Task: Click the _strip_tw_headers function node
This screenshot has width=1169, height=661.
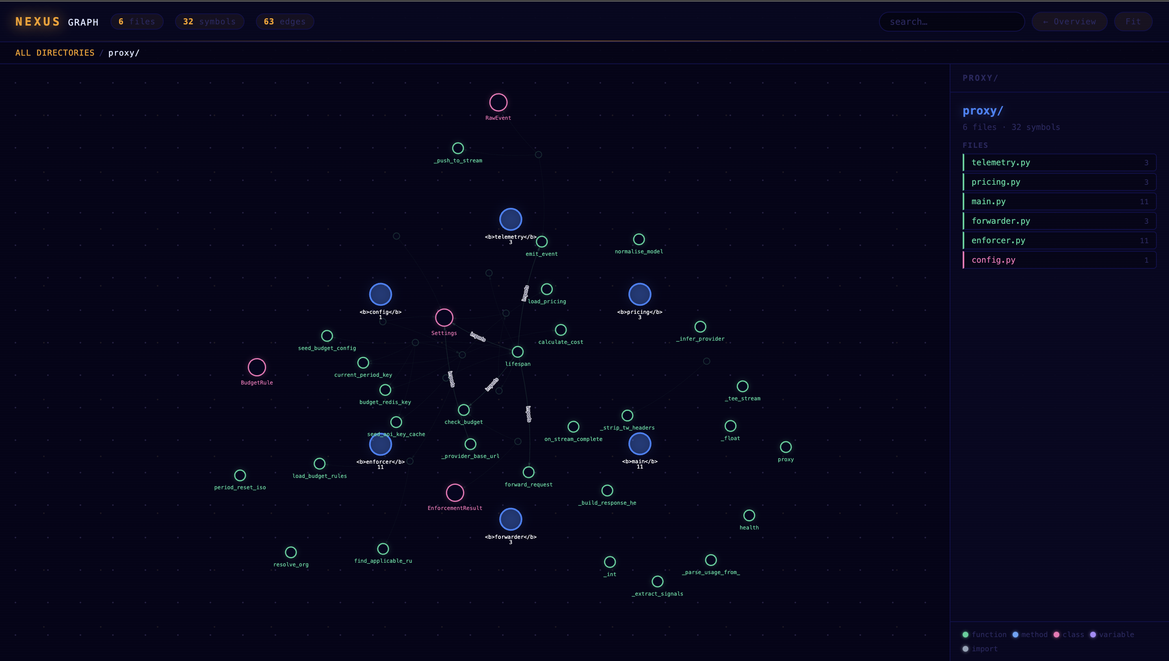Action: [627, 415]
